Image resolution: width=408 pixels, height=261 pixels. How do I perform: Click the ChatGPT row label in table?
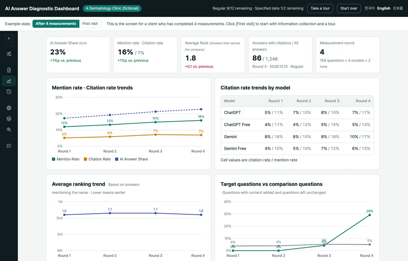(x=232, y=112)
